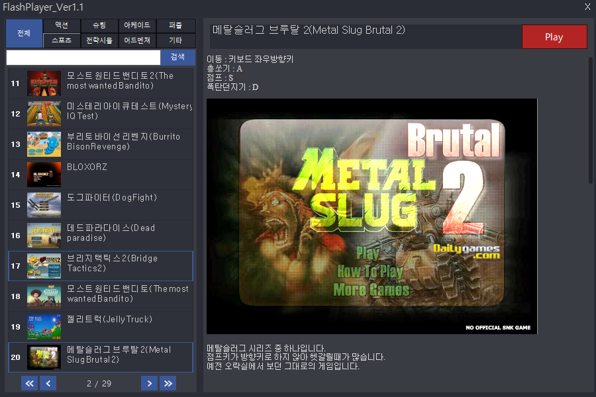Select 'Metal Slug Brutal 2' list title text
This screenshot has height=397, width=596.
119,354
